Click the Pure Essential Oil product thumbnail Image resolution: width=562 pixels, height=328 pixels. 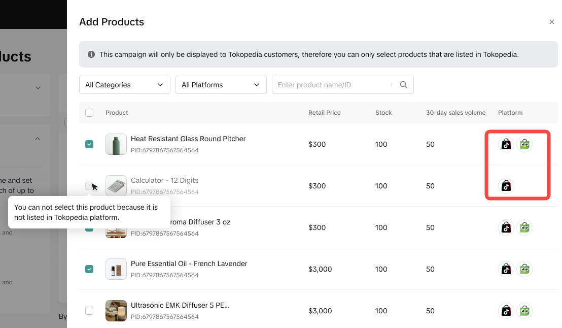coord(116,269)
